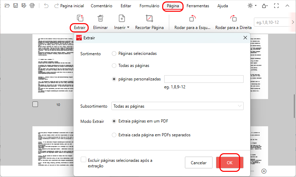Zoom in with the plus circle icon

264,171
